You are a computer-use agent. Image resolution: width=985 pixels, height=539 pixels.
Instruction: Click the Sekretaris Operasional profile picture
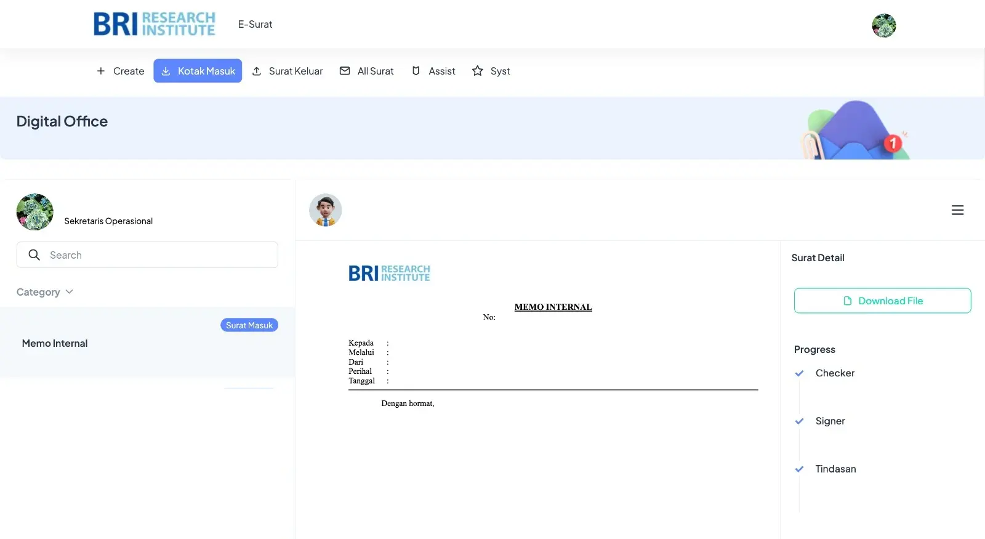pyautogui.click(x=35, y=212)
